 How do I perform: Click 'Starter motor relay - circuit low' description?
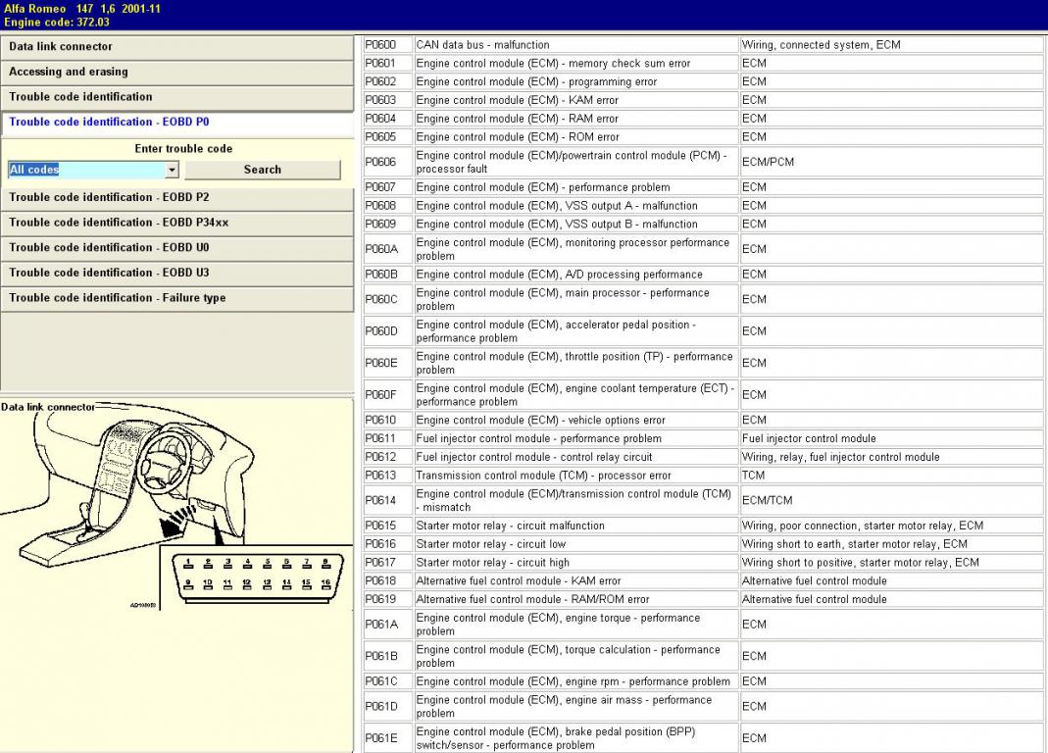click(575, 544)
